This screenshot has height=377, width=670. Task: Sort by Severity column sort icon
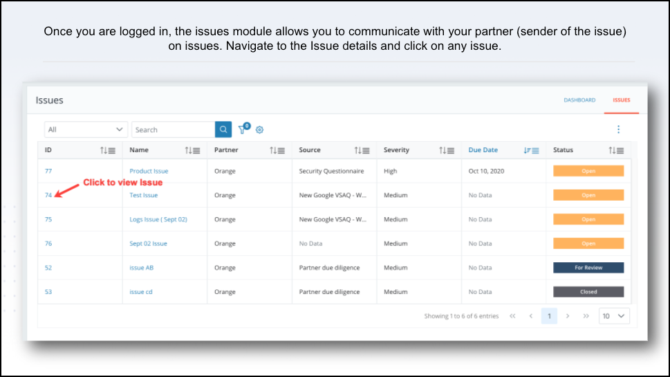(x=447, y=151)
